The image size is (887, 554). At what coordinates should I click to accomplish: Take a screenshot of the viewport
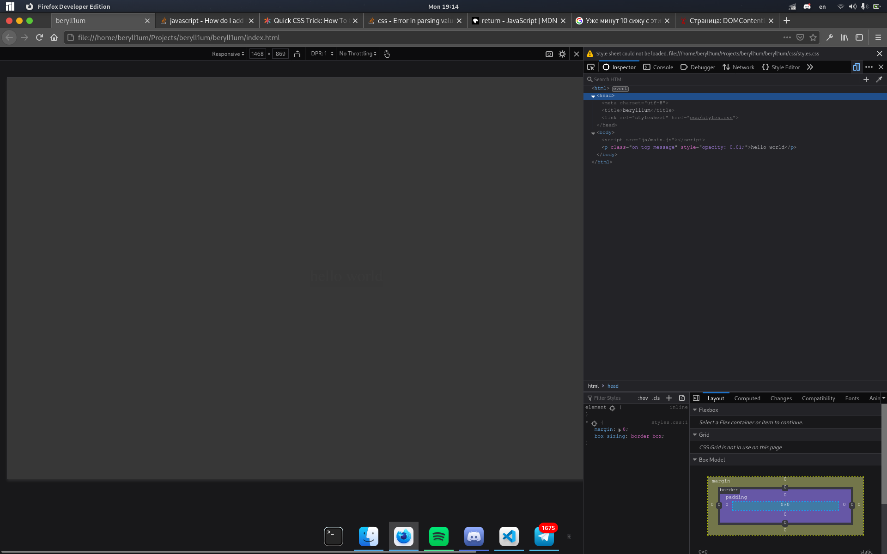click(x=549, y=54)
